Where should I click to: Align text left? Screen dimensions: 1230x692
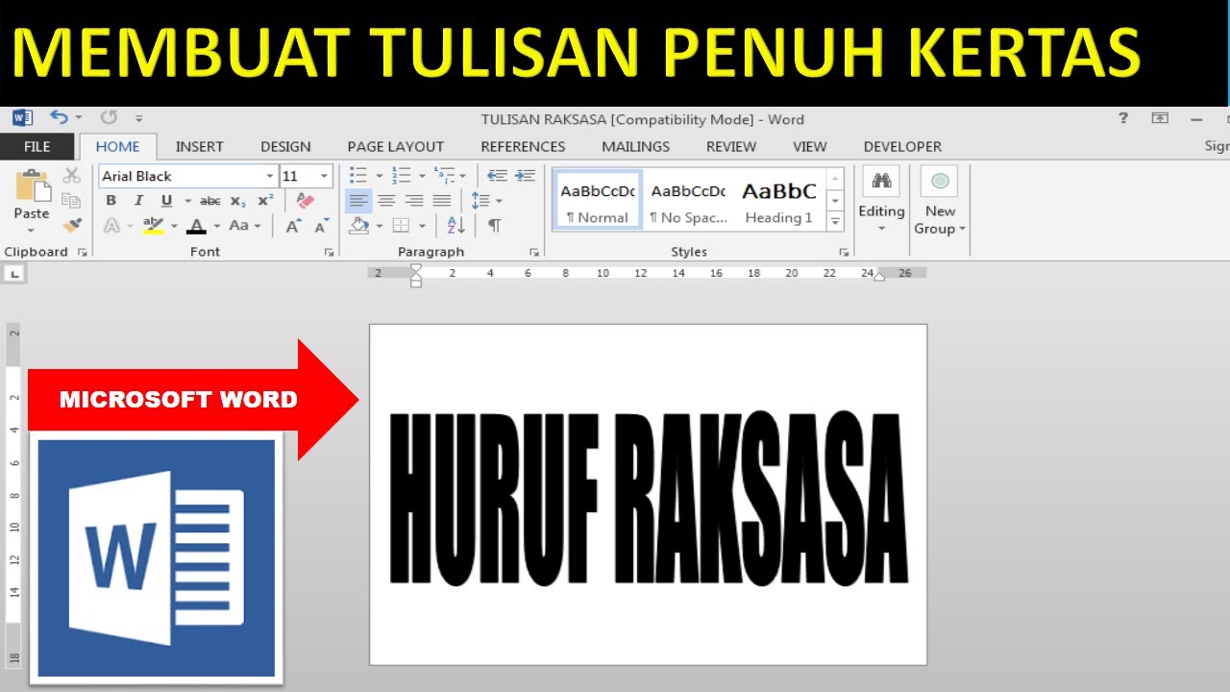[x=358, y=201]
